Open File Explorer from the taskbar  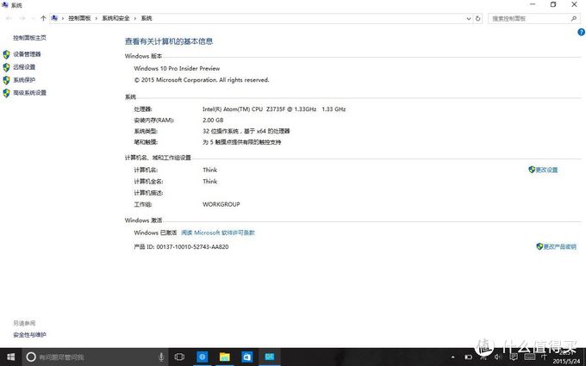225,357
